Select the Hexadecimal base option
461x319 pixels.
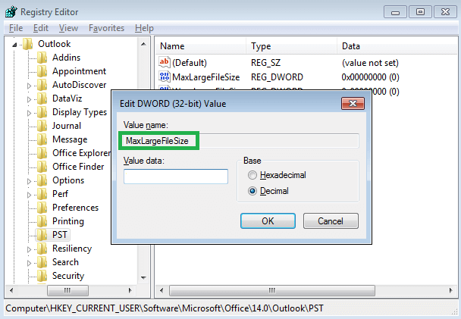tap(252, 175)
